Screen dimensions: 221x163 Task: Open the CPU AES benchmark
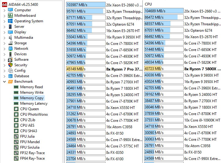(x=27, y=125)
